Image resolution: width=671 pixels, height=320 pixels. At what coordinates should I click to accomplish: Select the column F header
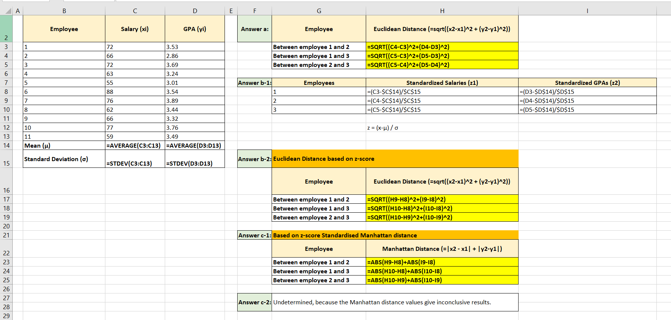pos(254,11)
